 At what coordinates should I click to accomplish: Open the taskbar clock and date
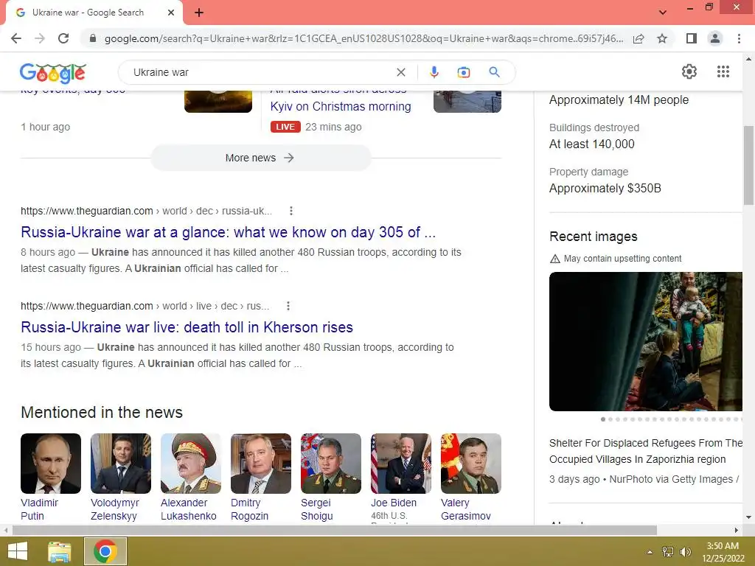(723, 552)
